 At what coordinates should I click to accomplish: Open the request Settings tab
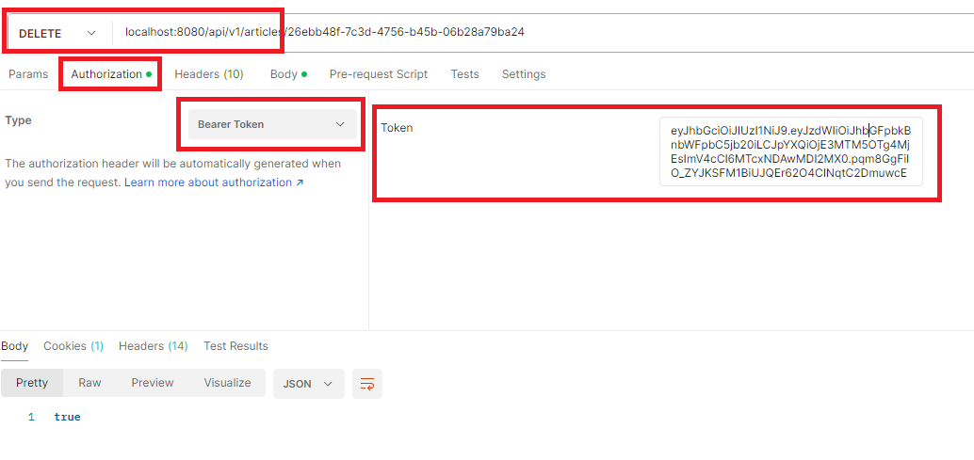point(523,74)
